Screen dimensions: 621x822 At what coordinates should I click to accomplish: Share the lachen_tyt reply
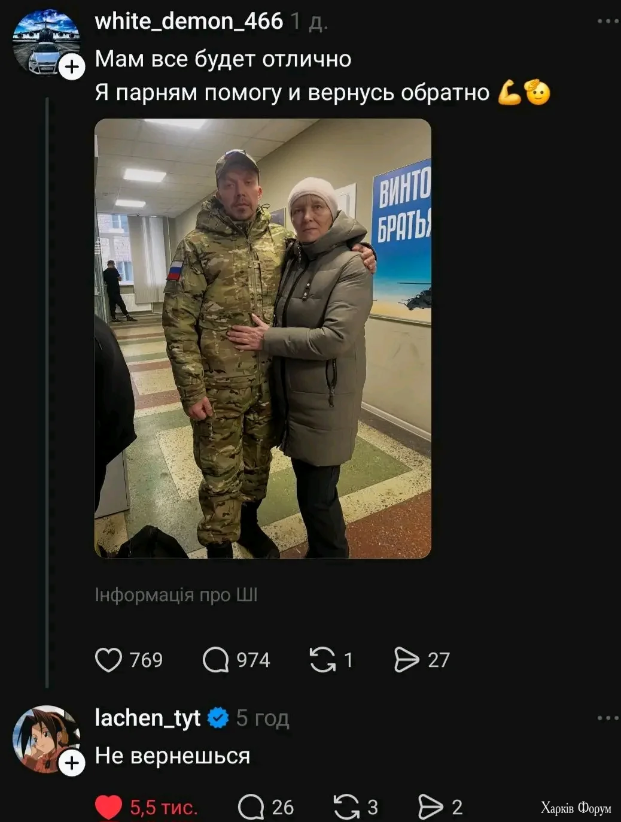(x=430, y=807)
